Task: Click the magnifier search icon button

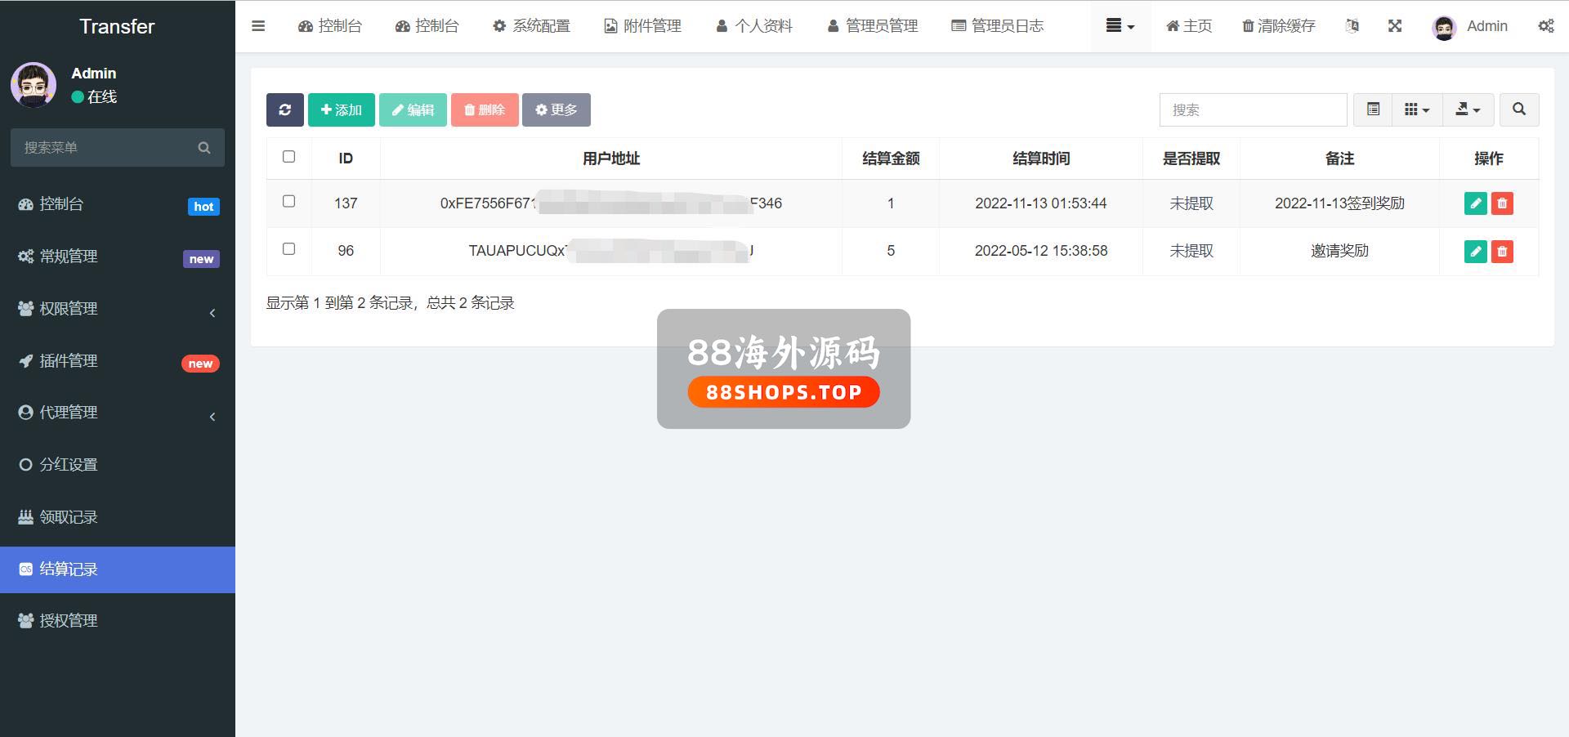Action: coord(1518,109)
